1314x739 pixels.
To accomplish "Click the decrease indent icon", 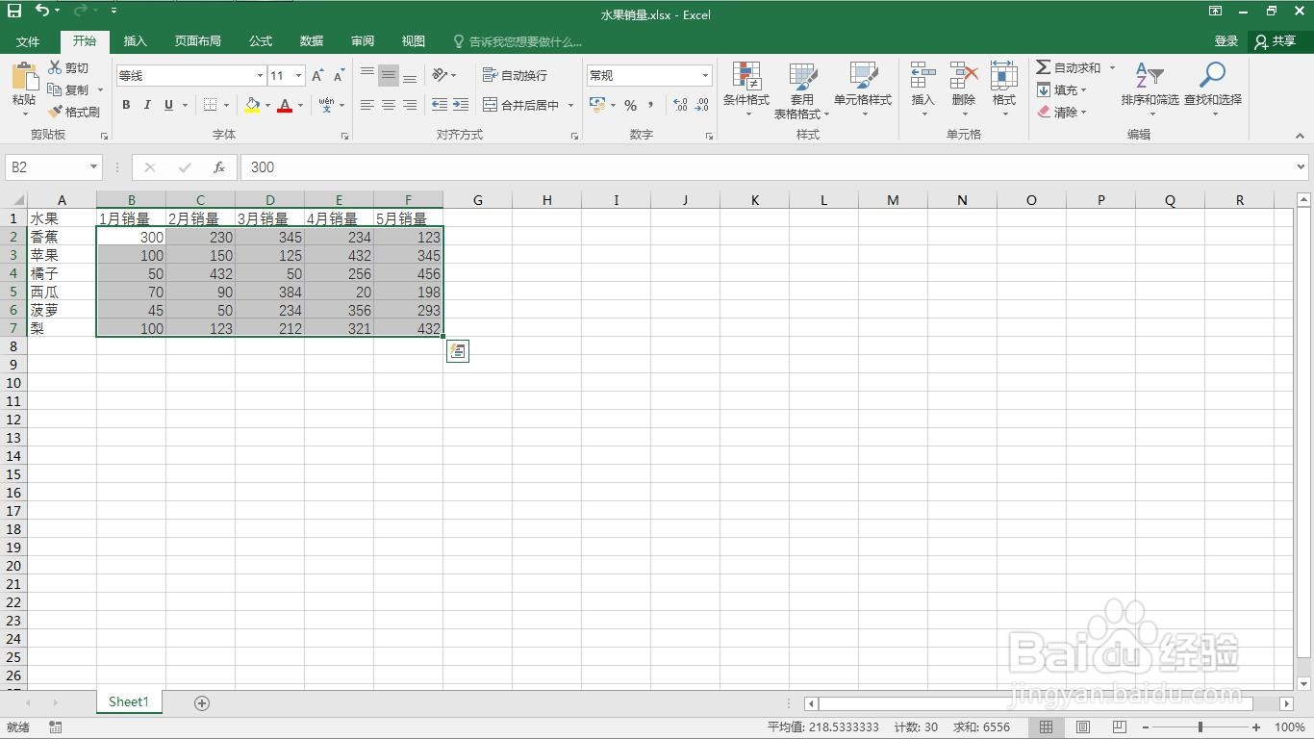I will click(x=440, y=105).
